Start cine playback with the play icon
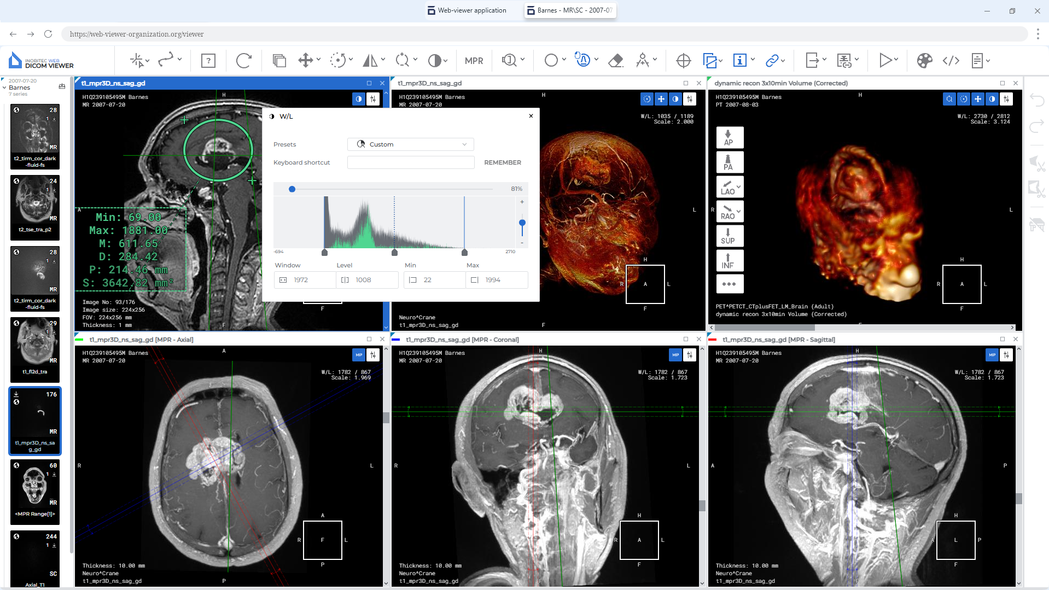This screenshot has width=1049, height=590. pyautogui.click(x=884, y=60)
